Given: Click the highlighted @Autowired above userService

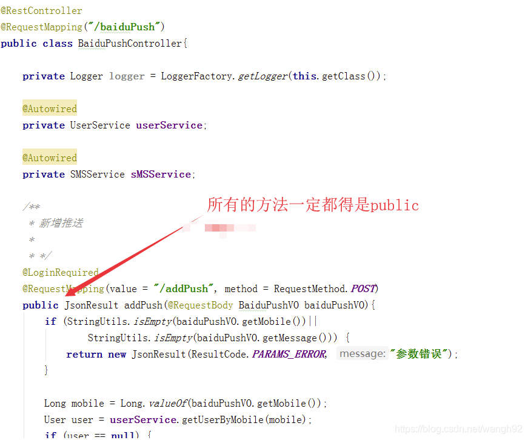Looking at the screenshot, I should click(x=49, y=108).
